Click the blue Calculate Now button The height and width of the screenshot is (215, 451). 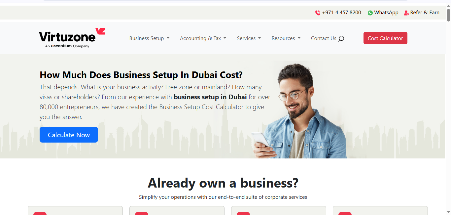(69, 135)
